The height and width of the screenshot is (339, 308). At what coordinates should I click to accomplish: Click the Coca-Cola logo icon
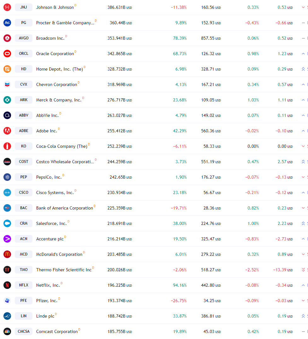(7, 147)
